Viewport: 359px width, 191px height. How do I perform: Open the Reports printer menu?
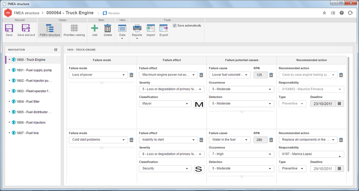137,31
